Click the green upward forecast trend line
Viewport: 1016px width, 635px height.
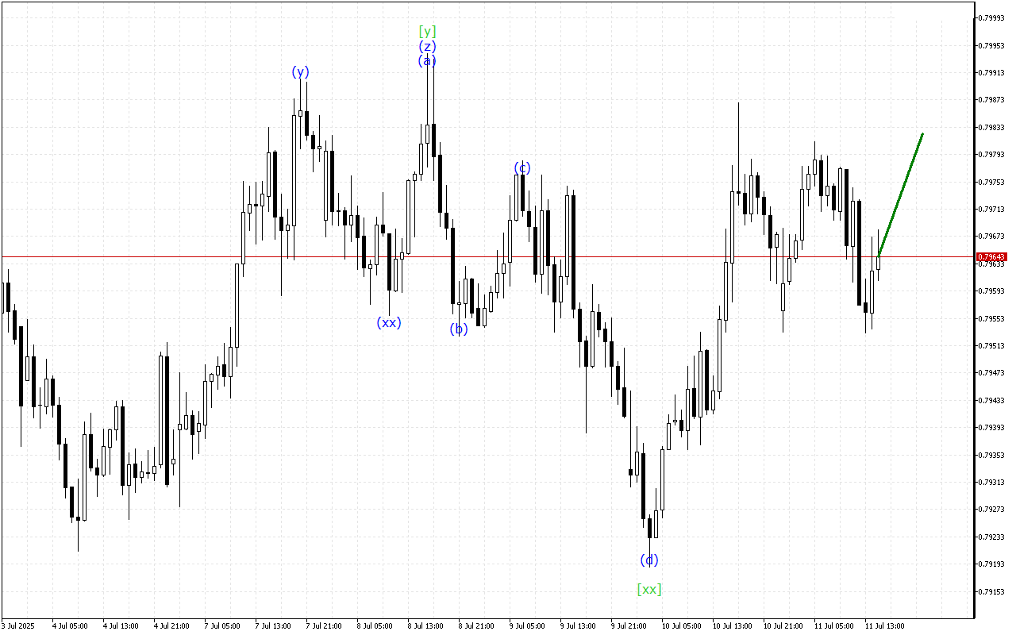pyautogui.click(x=901, y=194)
